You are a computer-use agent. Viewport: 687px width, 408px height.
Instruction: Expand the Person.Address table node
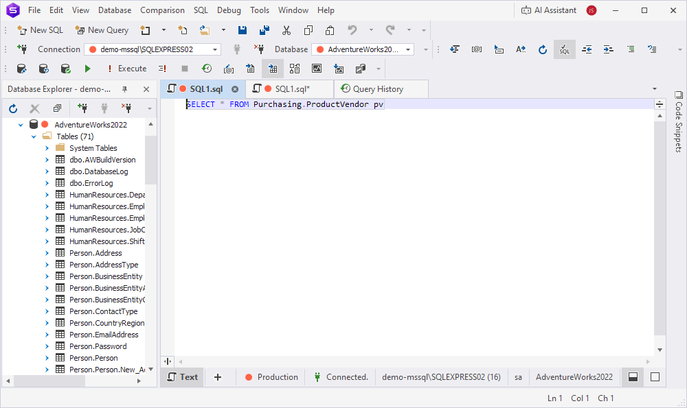coord(46,252)
